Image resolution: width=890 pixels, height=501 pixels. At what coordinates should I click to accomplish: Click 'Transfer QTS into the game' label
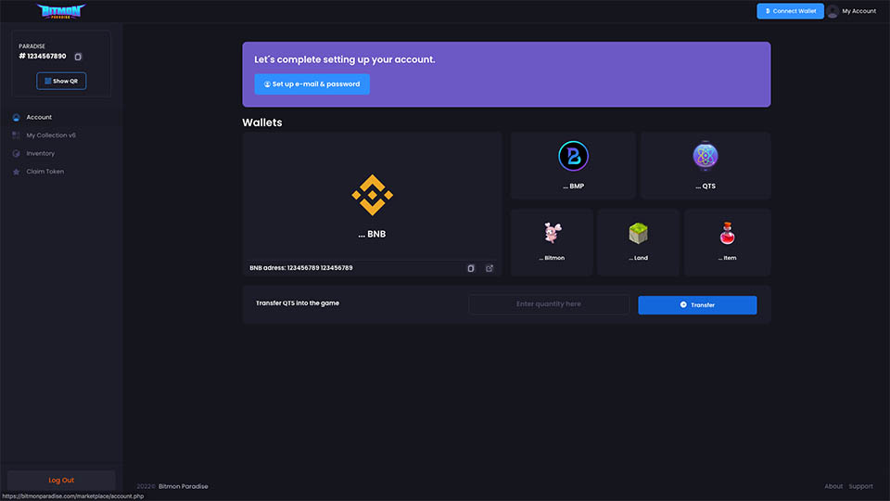point(298,303)
